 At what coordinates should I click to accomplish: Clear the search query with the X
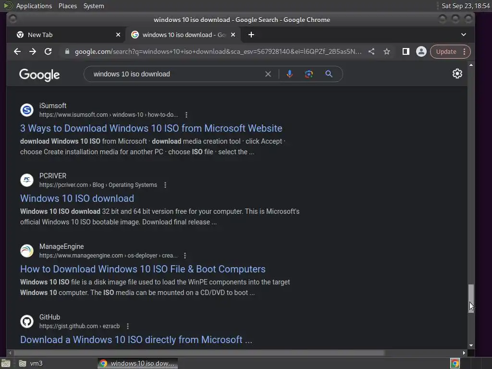[x=268, y=74]
